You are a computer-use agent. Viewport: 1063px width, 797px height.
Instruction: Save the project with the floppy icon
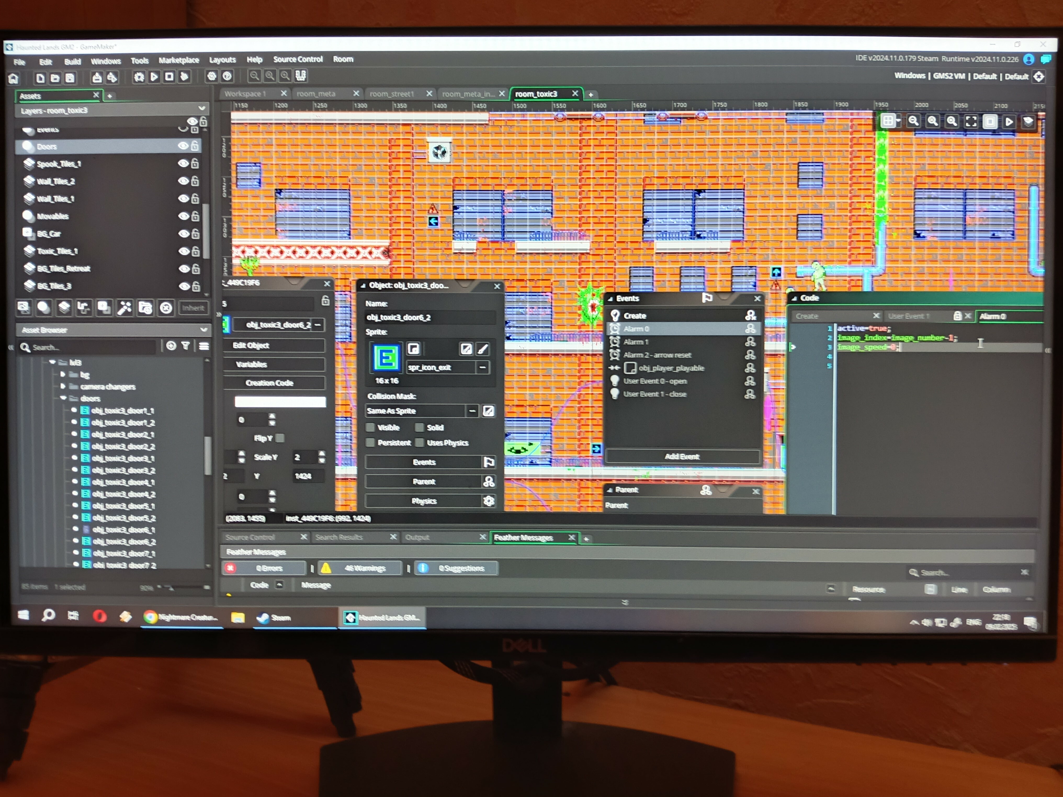[70, 78]
